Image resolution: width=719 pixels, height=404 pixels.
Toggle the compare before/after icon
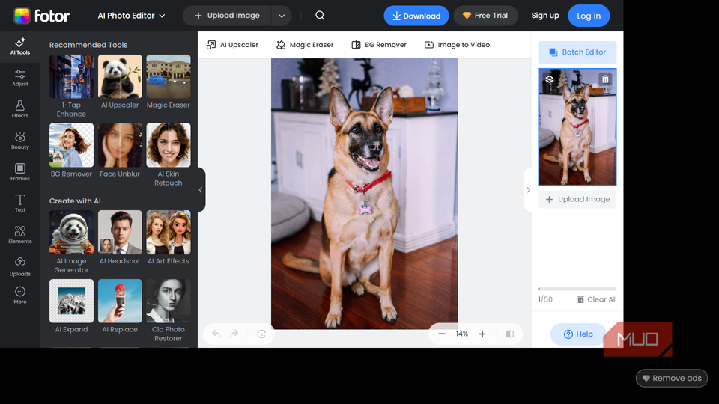(x=509, y=334)
